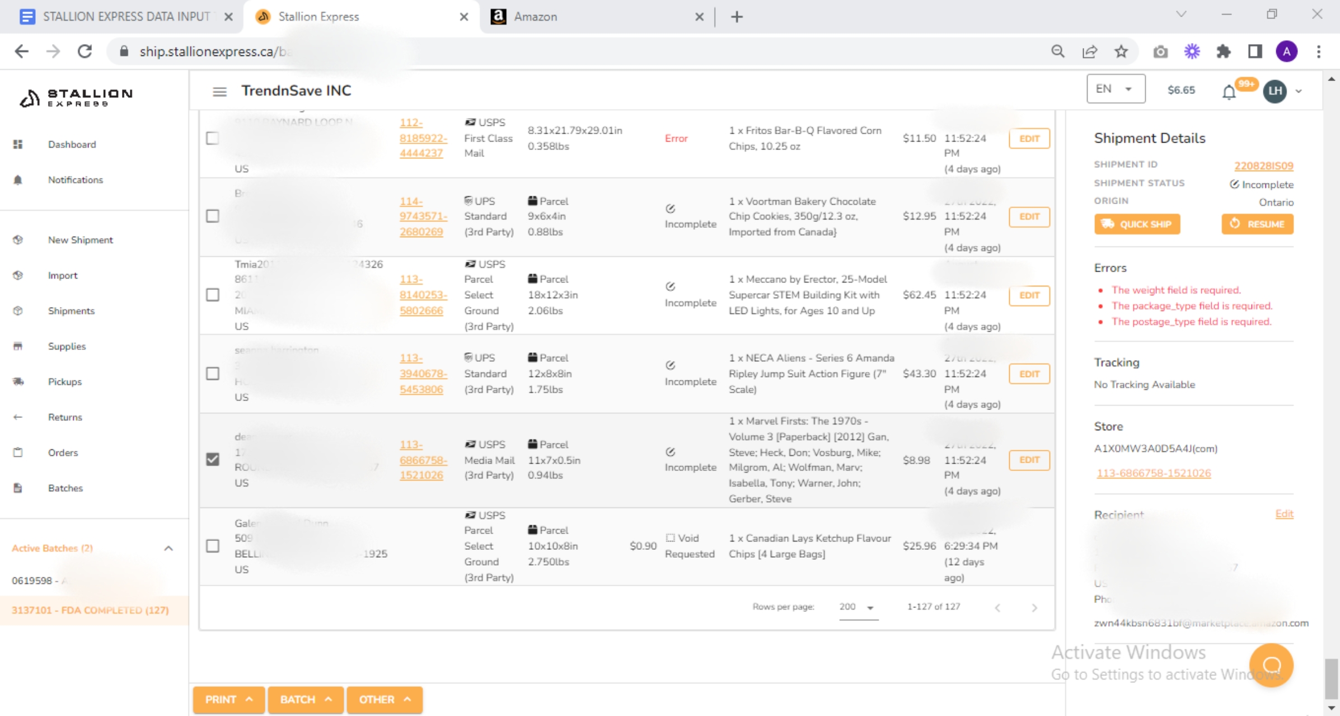Viewport: 1340px width, 716px height.
Task: Open the hamburger menu beside TrendnSave INC
Action: pyautogui.click(x=219, y=91)
